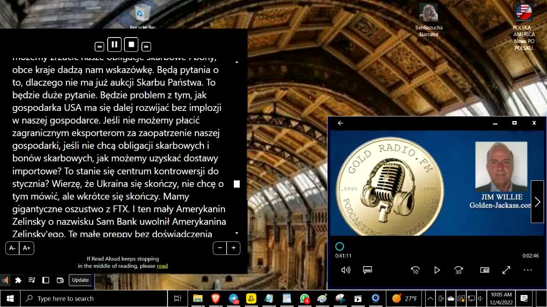
Task: Select BenBezucha Narrator desktop shortcut
Action: click(x=429, y=20)
